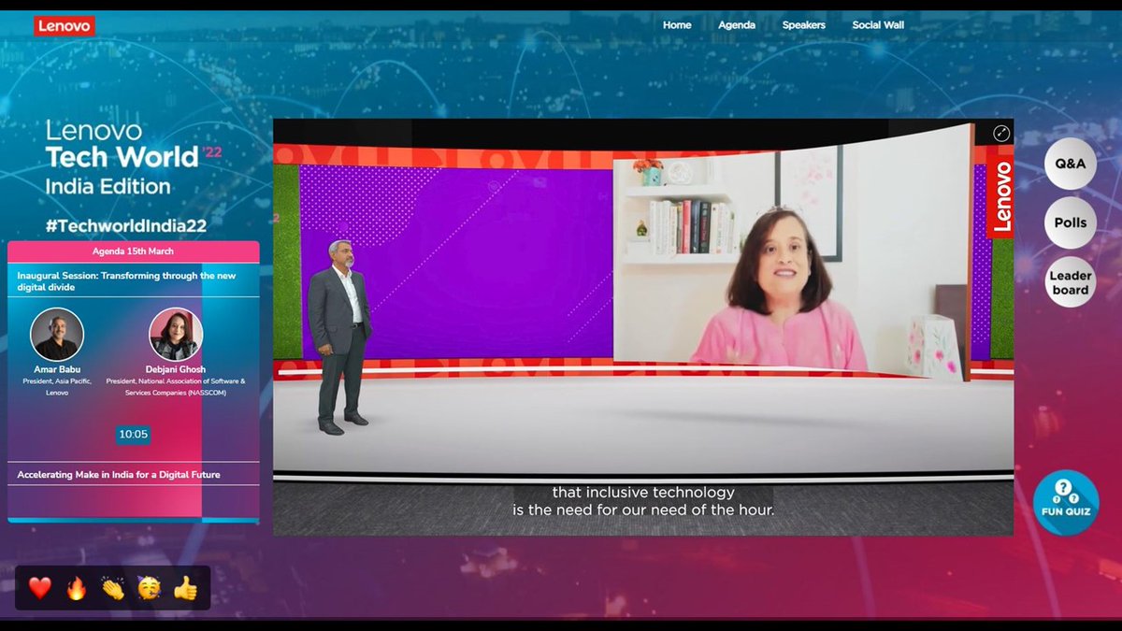Viewport: 1122px width, 631px height.
Task: Click the Amar Babu name label
Action: point(57,371)
